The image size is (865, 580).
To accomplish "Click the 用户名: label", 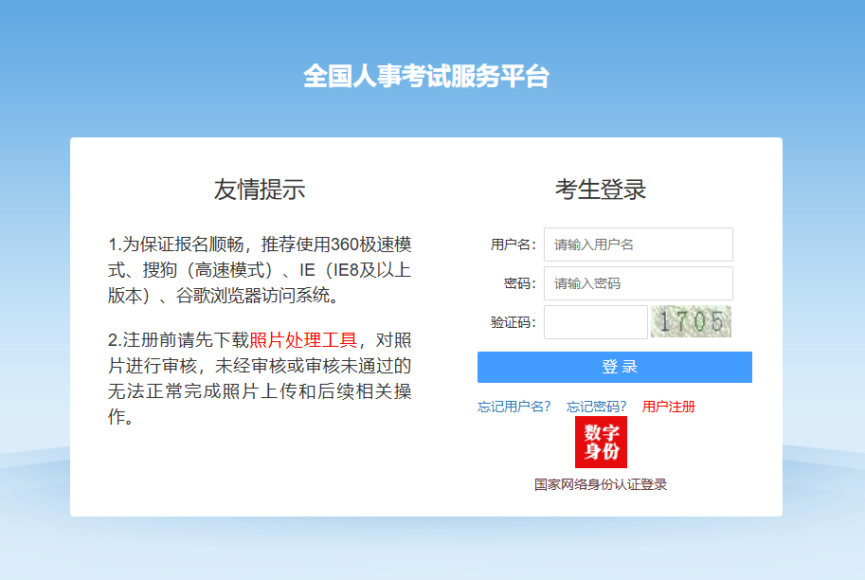I will click(514, 245).
